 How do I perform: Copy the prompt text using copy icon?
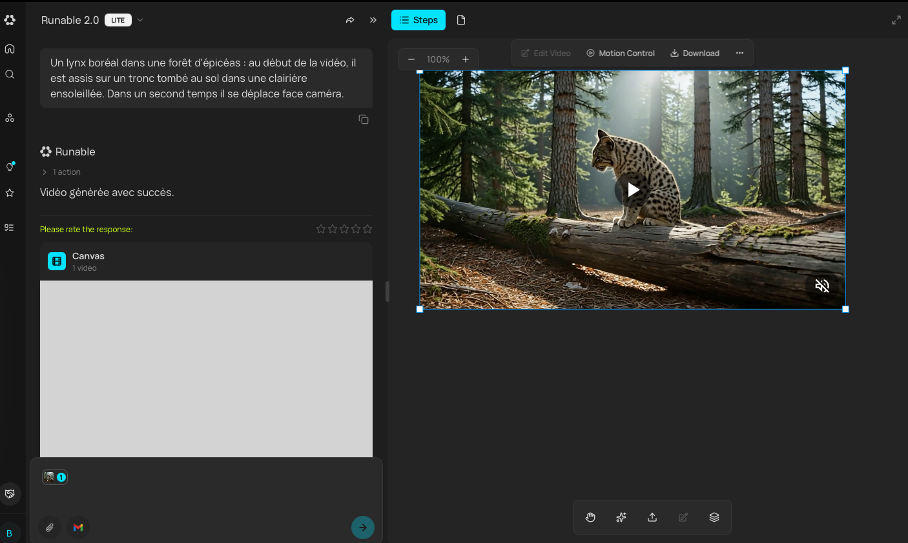click(x=364, y=119)
